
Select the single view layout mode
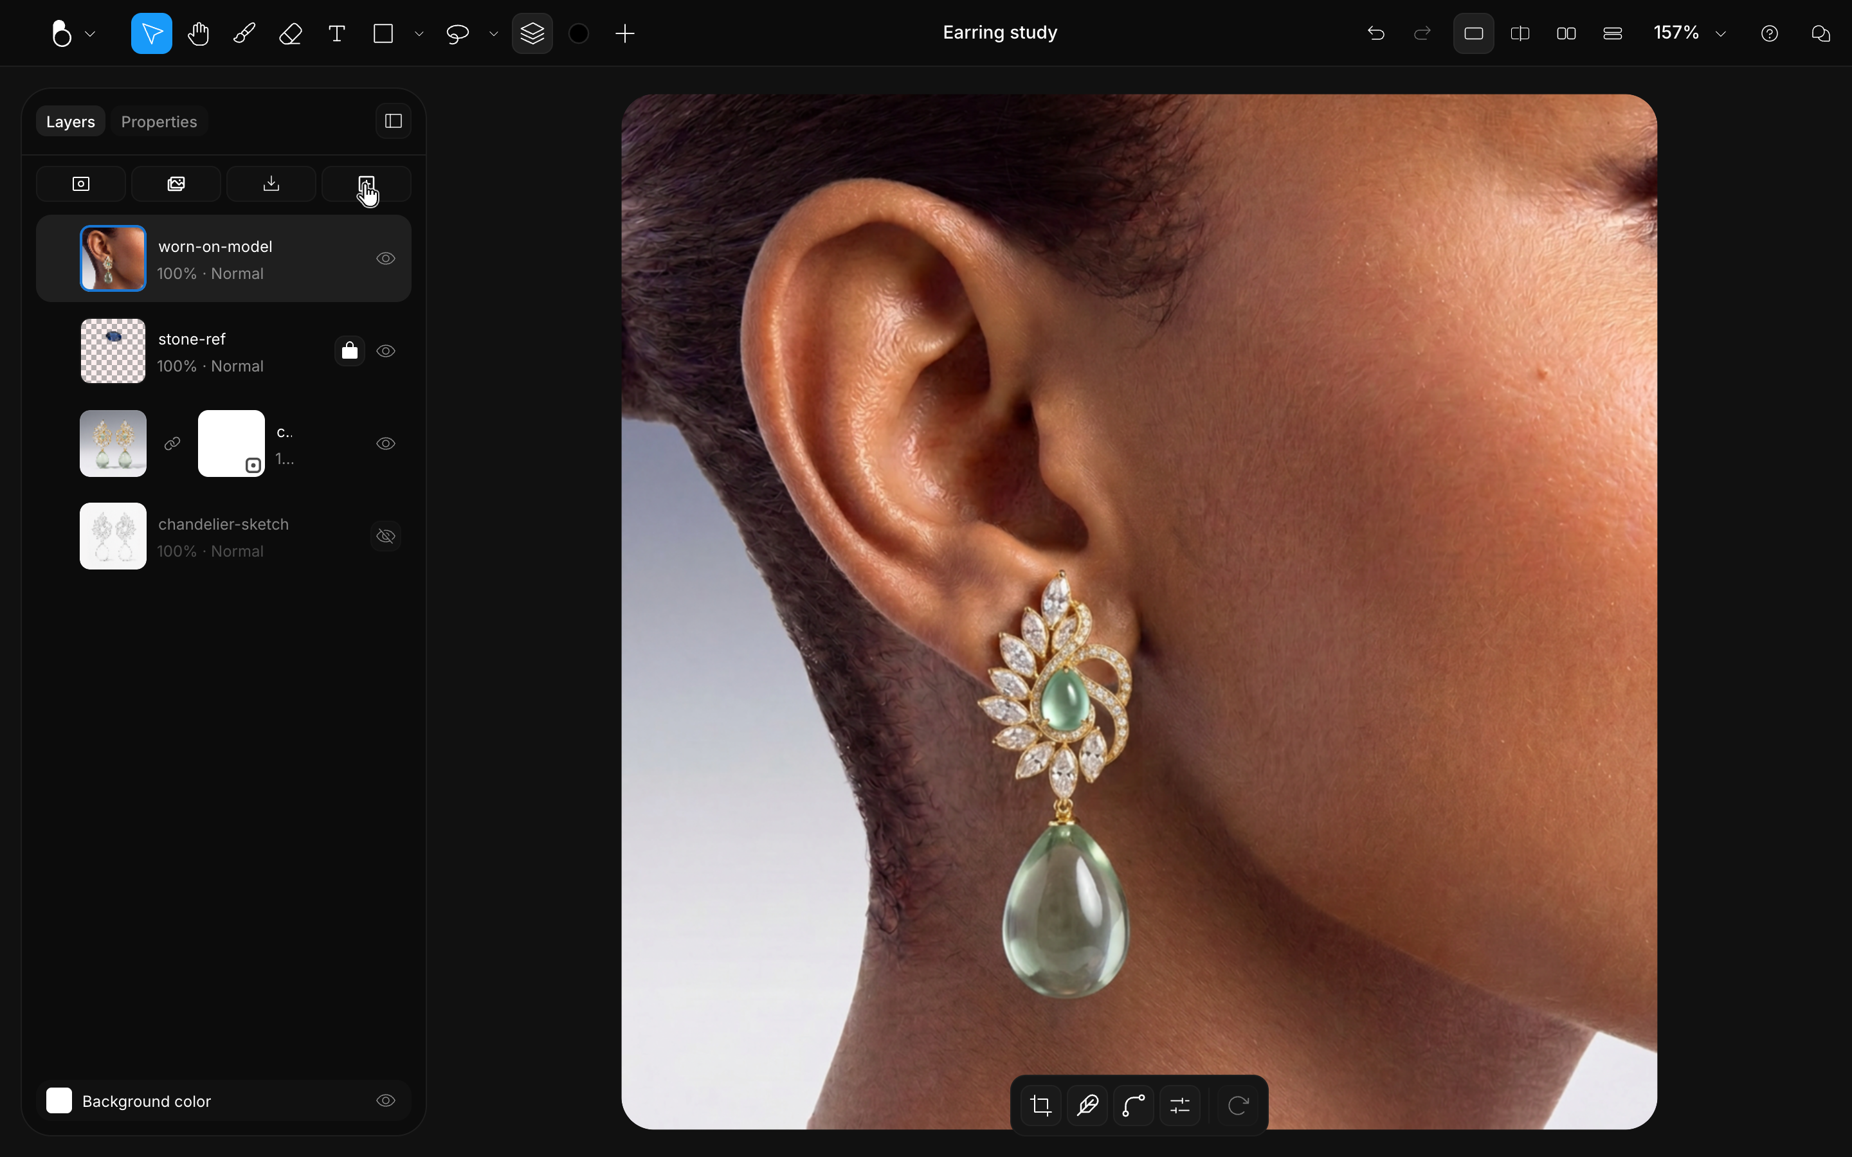(1473, 33)
